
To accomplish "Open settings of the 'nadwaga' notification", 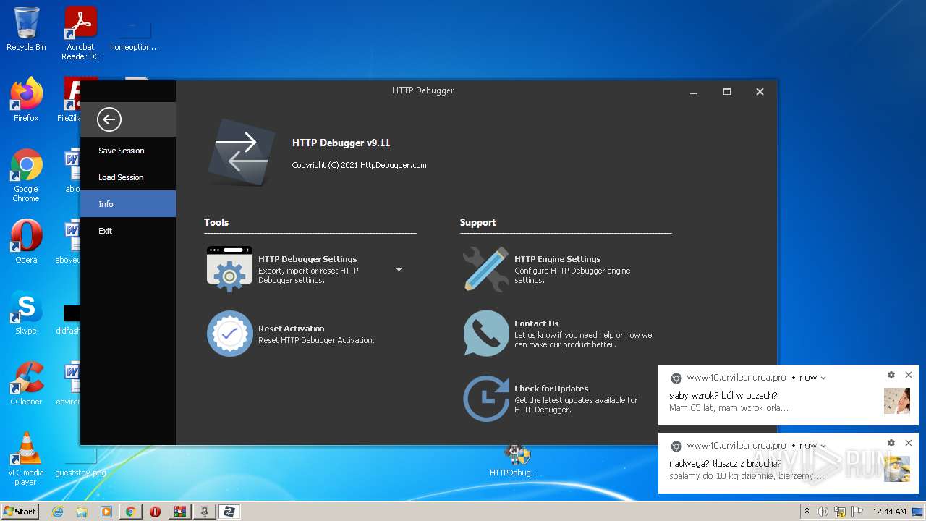I will click(891, 443).
